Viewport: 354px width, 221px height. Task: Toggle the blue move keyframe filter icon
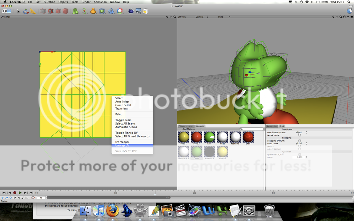[2, 198]
